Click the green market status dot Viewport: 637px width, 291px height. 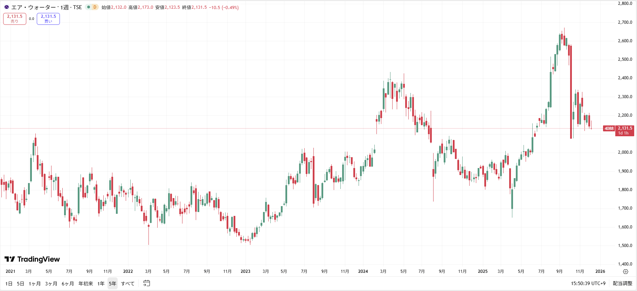pos(89,7)
